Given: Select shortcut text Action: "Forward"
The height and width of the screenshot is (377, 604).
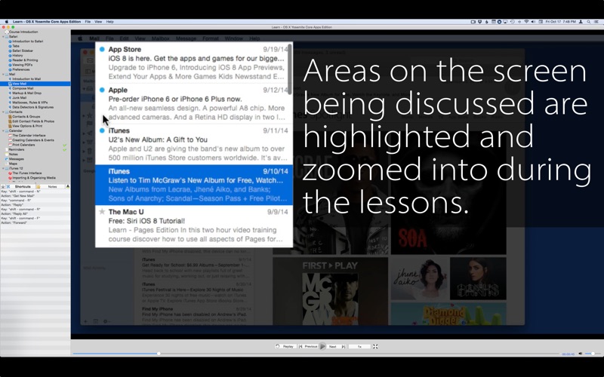Looking at the screenshot, I should coord(14,222).
